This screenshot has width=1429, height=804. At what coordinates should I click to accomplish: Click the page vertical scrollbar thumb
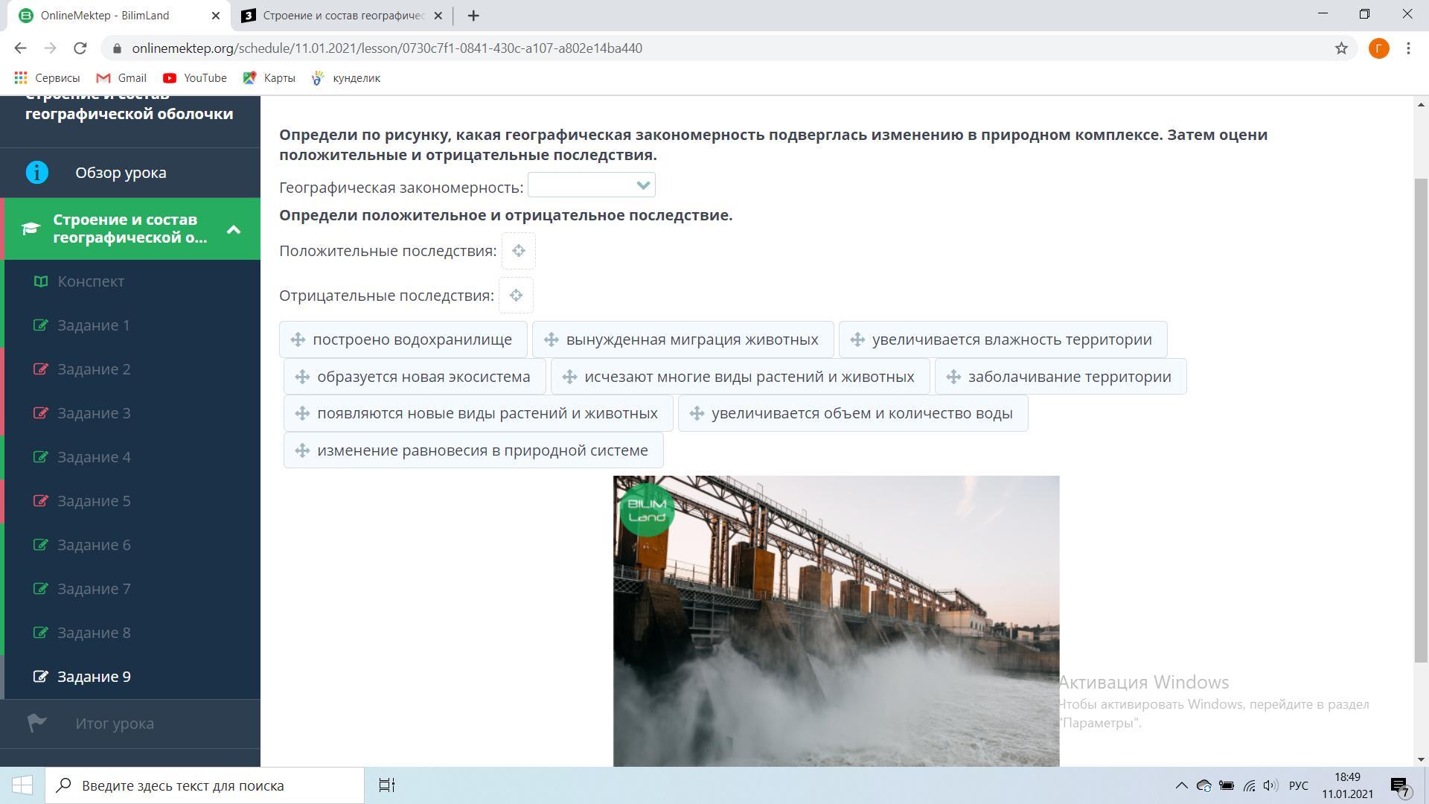click(1421, 417)
